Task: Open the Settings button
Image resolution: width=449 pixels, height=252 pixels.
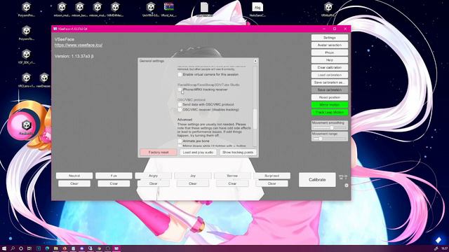Action: pyautogui.click(x=330, y=38)
